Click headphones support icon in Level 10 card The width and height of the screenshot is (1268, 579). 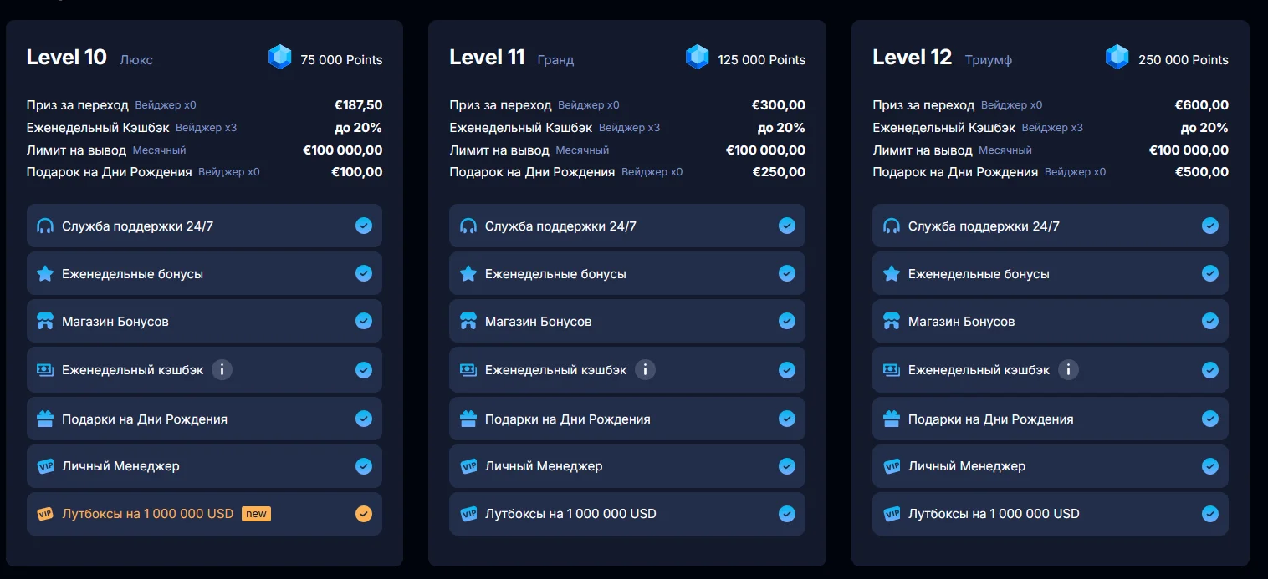(45, 226)
